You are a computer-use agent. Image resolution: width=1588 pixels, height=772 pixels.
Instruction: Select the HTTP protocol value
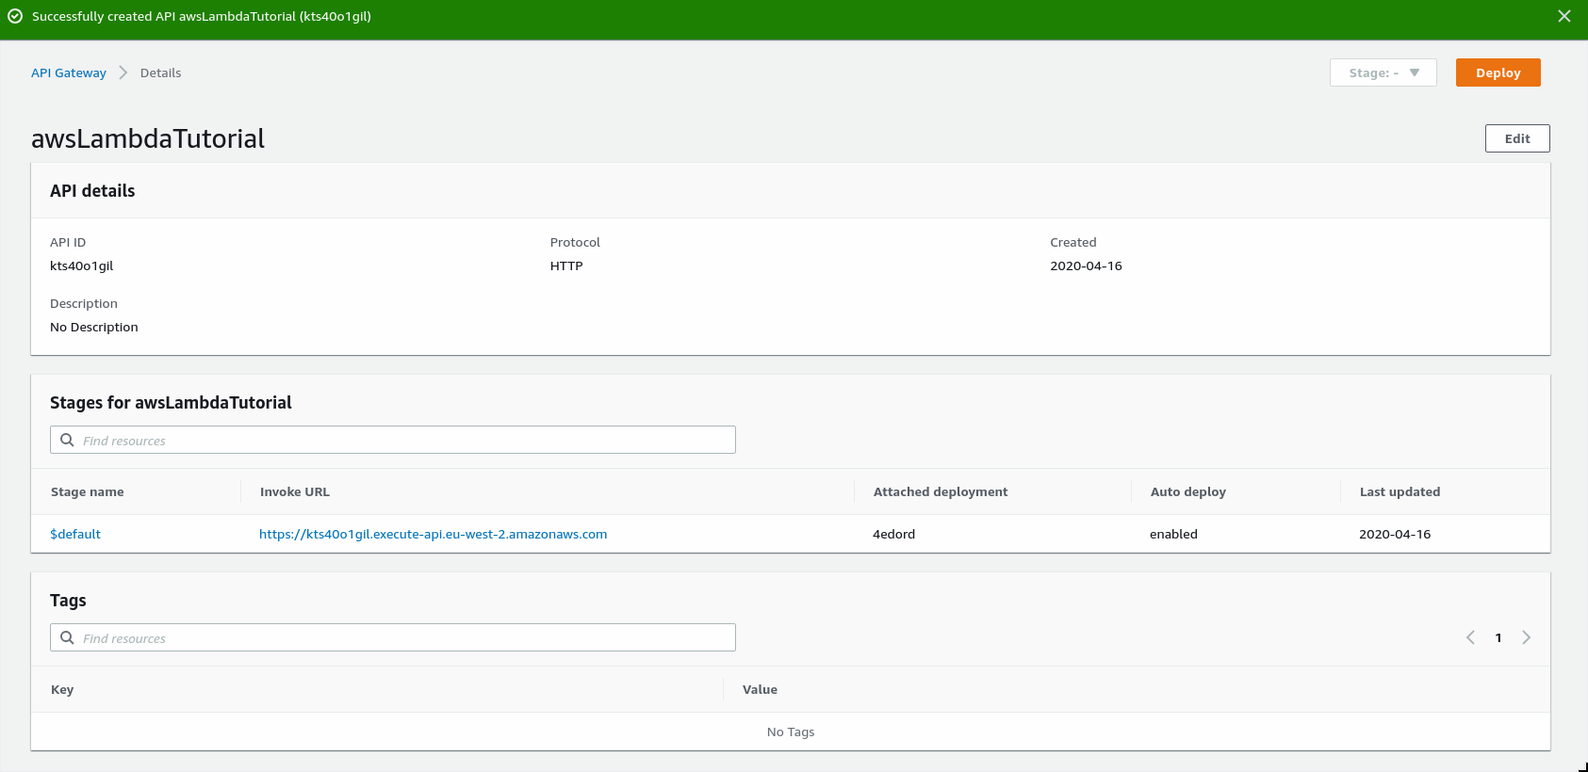(566, 265)
